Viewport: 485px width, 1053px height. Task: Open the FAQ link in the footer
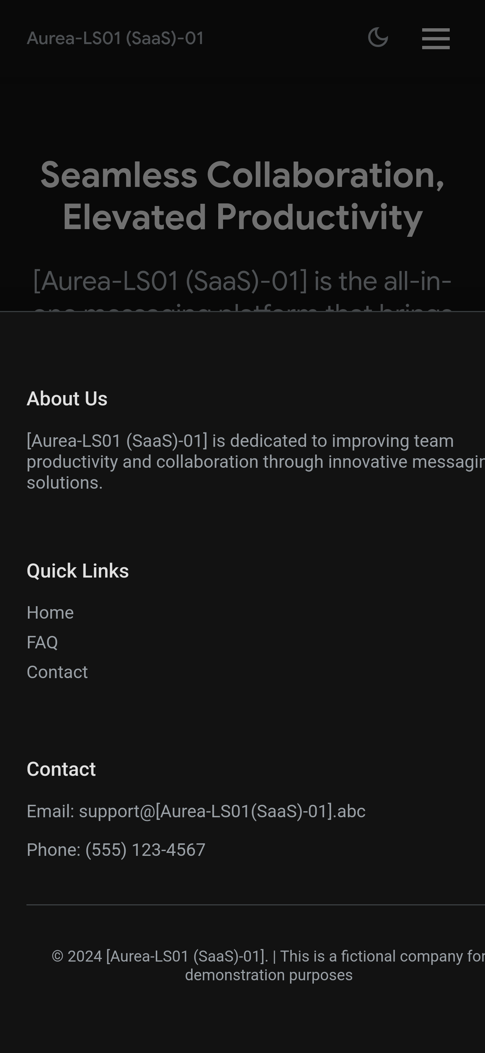pos(42,642)
